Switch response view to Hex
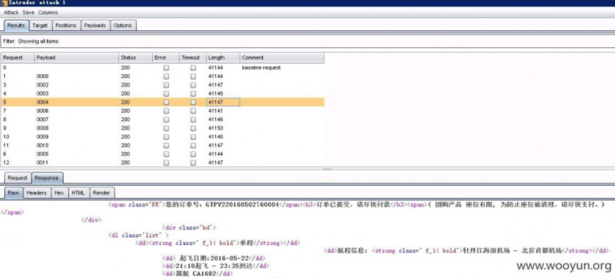 coord(59,193)
